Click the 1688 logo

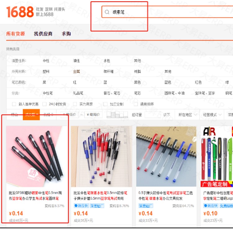pos(20,12)
